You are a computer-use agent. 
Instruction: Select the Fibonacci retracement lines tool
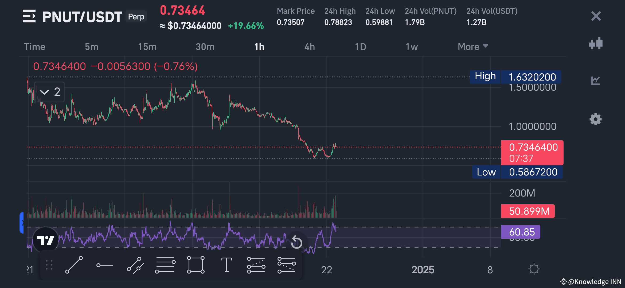pyautogui.click(x=165, y=265)
